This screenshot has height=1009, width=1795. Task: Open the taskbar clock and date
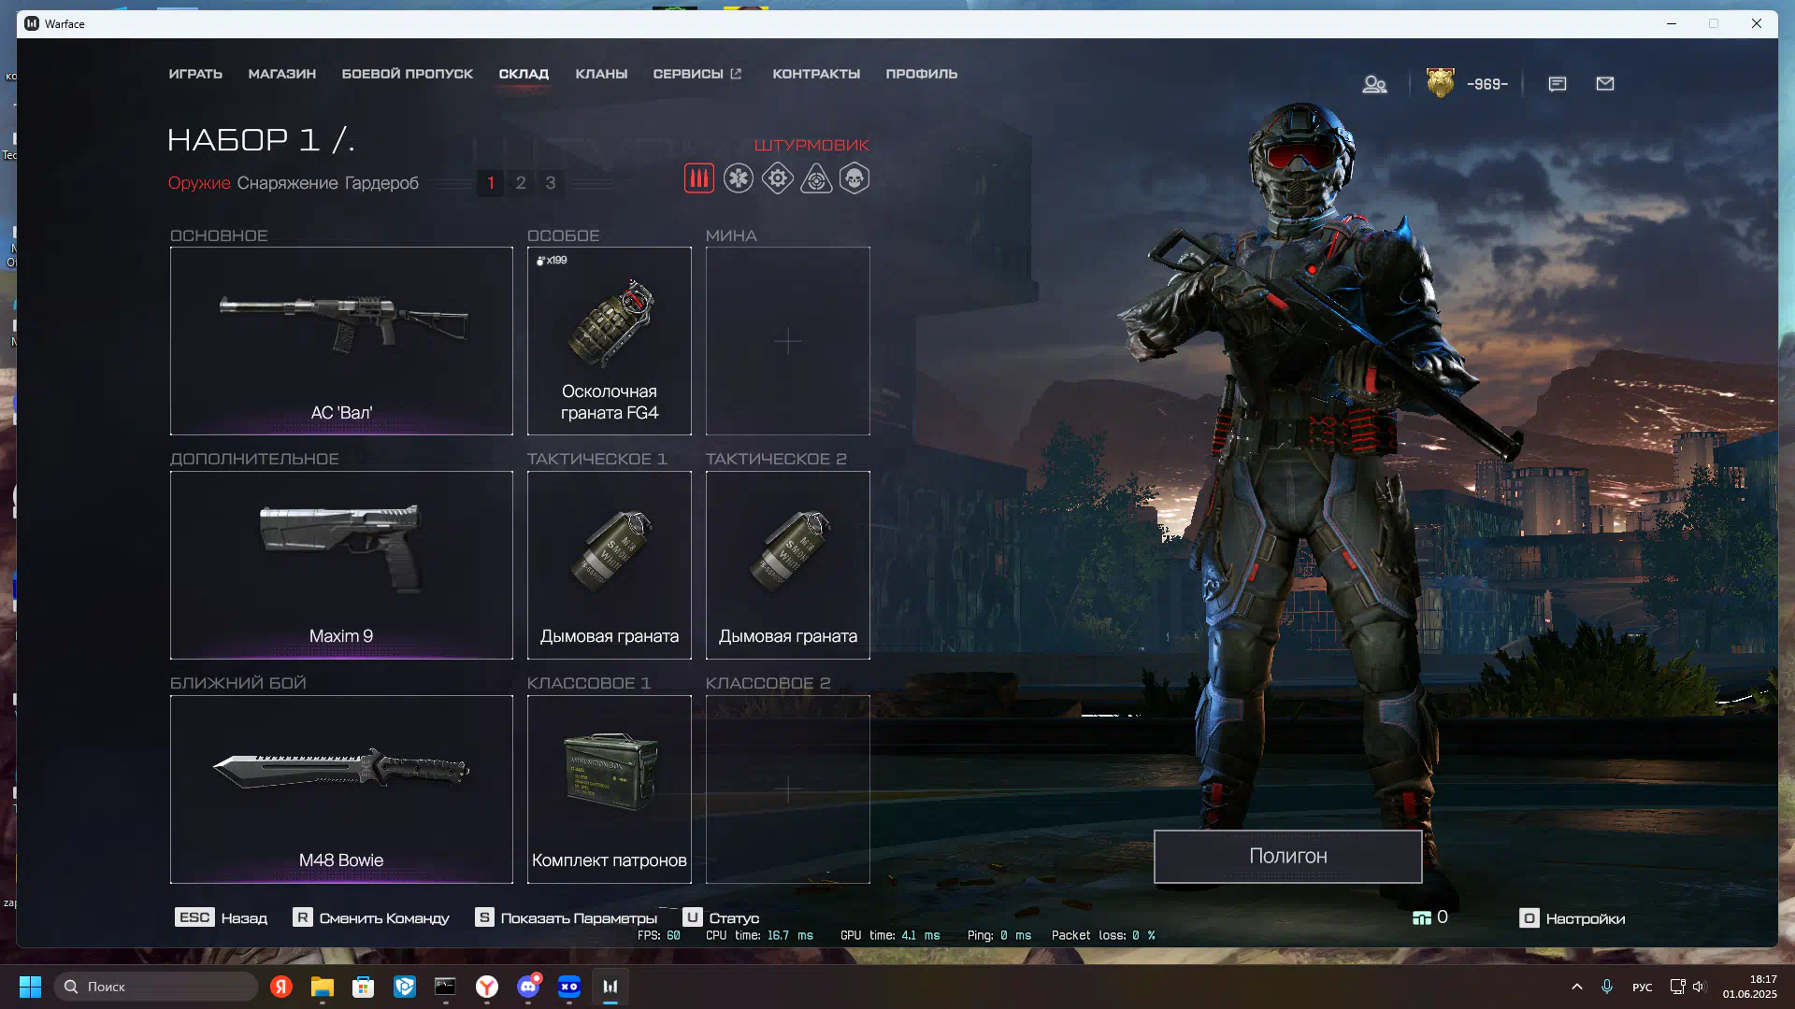(1750, 987)
